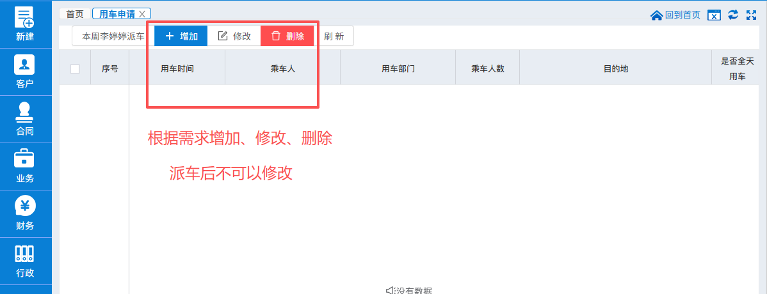Click the 回到首页 home link
The height and width of the screenshot is (294, 767).
[x=675, y=15]
